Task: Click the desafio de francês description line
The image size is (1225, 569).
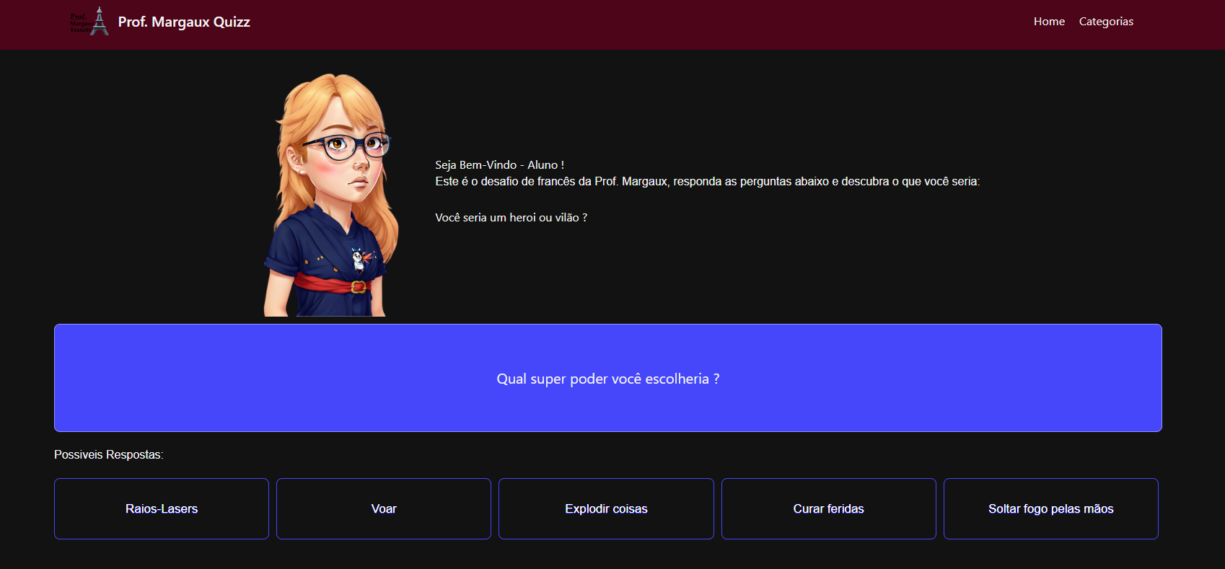Action: tap(708, 181)
